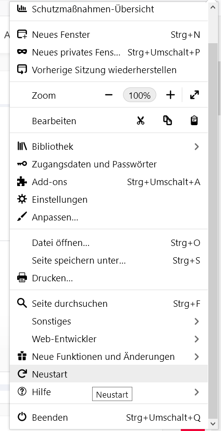Click the zoom out minus icon

coord(109,95)
